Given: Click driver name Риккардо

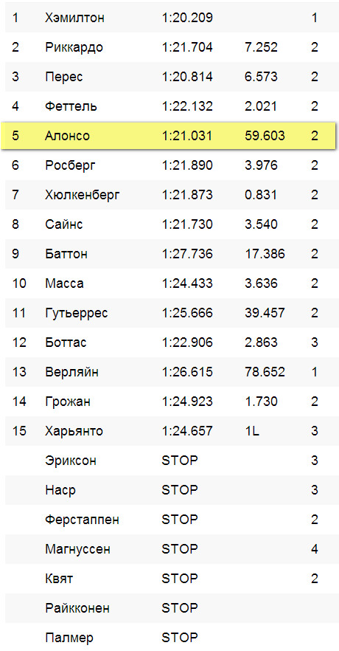Looking at the screenshot, I should pos(74,47).
